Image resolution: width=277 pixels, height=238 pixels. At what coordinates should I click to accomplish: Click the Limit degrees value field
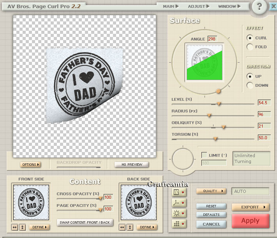point(214,163)
